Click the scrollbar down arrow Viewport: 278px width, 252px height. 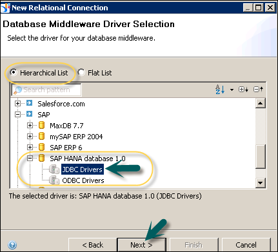(261, 183)
